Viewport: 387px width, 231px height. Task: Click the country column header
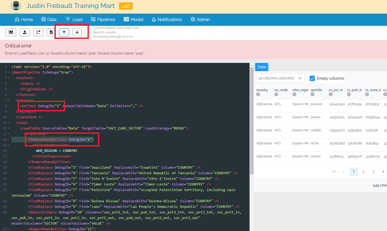click(262, 90)
